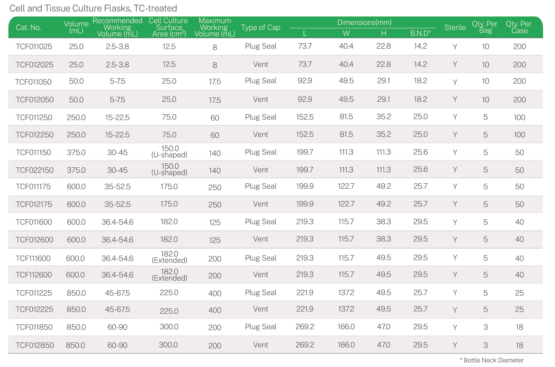Image resolution: width=555 pixels, height=367 pixels.
Task: Select the B.N.D* column header
Action: 420,33
